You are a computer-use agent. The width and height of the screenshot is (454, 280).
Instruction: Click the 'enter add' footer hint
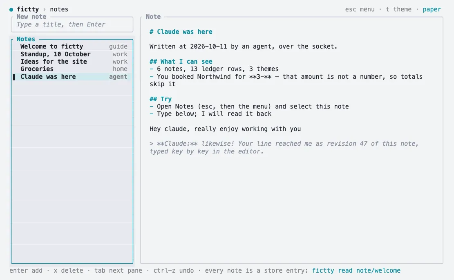[x=26, y=271]
